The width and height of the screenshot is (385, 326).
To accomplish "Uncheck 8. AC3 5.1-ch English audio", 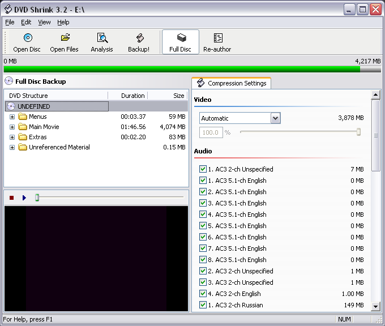I will coord(203,259).
